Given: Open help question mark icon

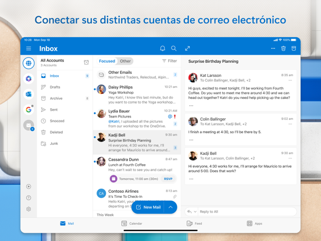Looking at the screenshot, I should (x=28, y=198).
